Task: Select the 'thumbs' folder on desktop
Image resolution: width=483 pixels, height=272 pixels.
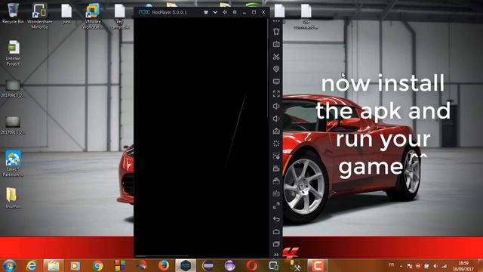Action: [13, 198]
